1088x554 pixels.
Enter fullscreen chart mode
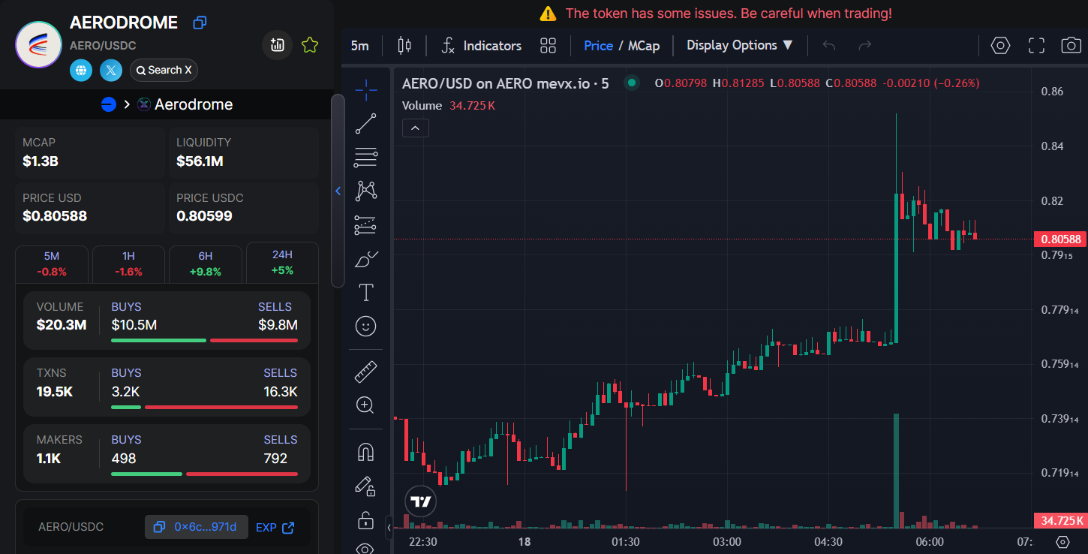[x=1036, y=46]
